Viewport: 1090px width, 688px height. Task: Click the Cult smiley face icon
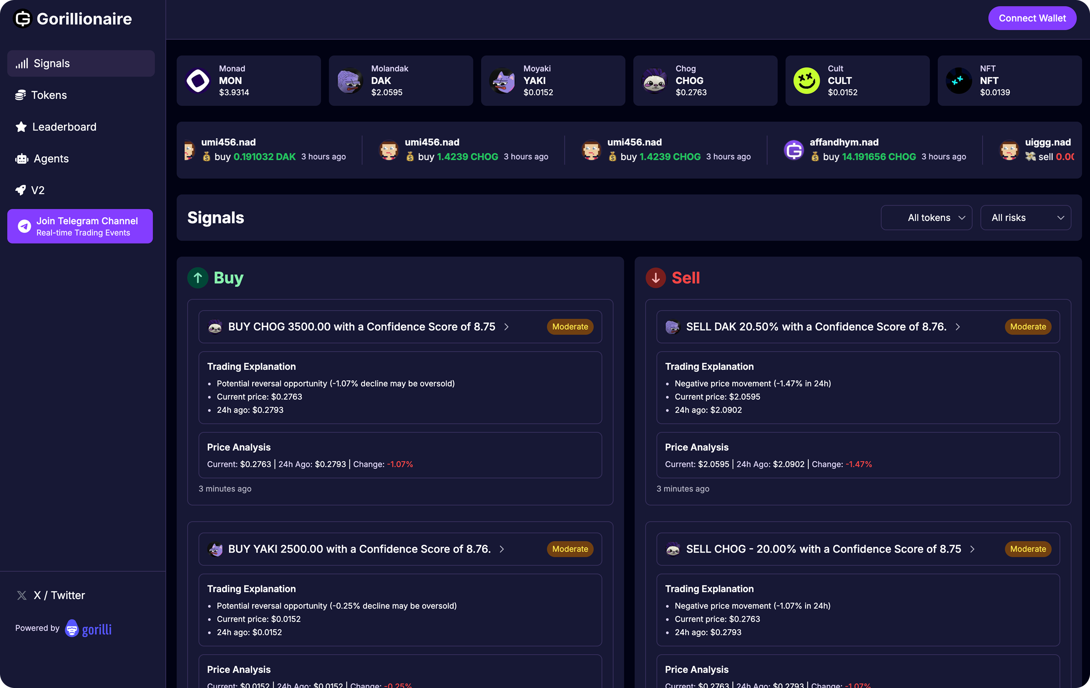coord(806,81)
